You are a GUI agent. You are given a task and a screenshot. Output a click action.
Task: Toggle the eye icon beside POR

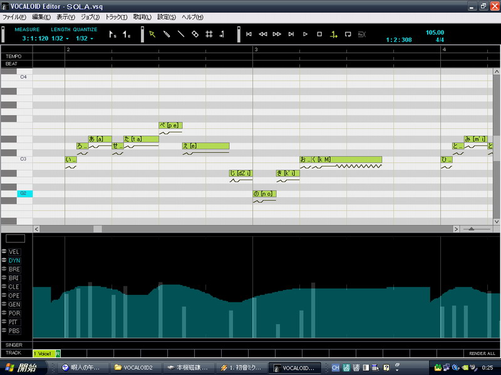(4, 313)
